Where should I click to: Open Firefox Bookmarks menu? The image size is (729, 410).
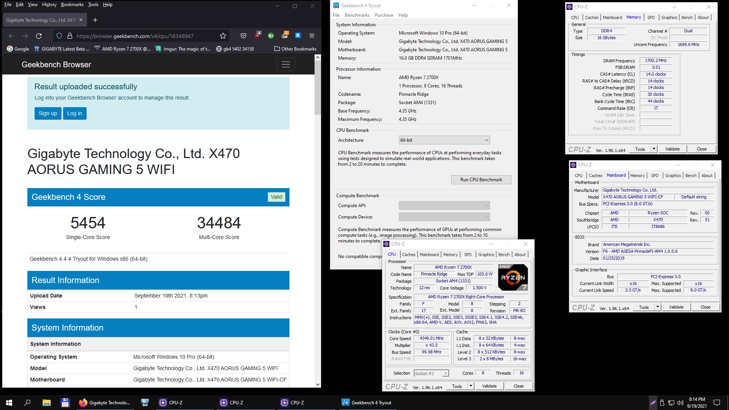[72, 5]
